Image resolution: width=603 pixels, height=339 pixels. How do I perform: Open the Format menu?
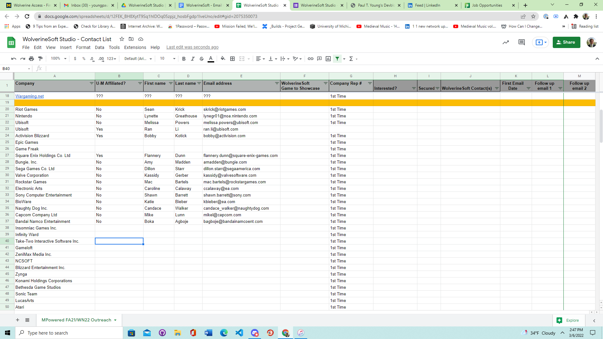[x=83, y=47]
